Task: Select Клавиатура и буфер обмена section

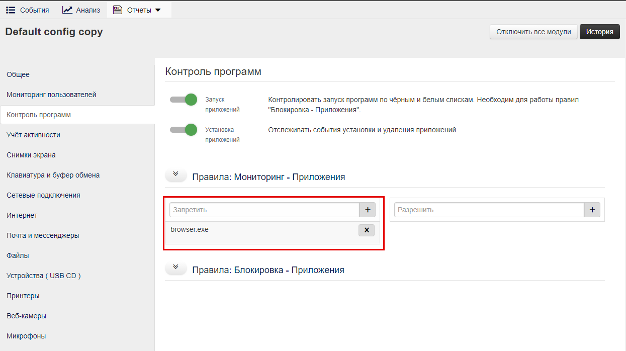Action: (x=53, y=175)
